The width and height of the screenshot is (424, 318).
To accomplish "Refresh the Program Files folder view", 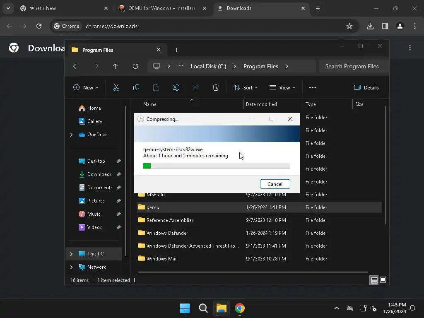I will point(135,66).
